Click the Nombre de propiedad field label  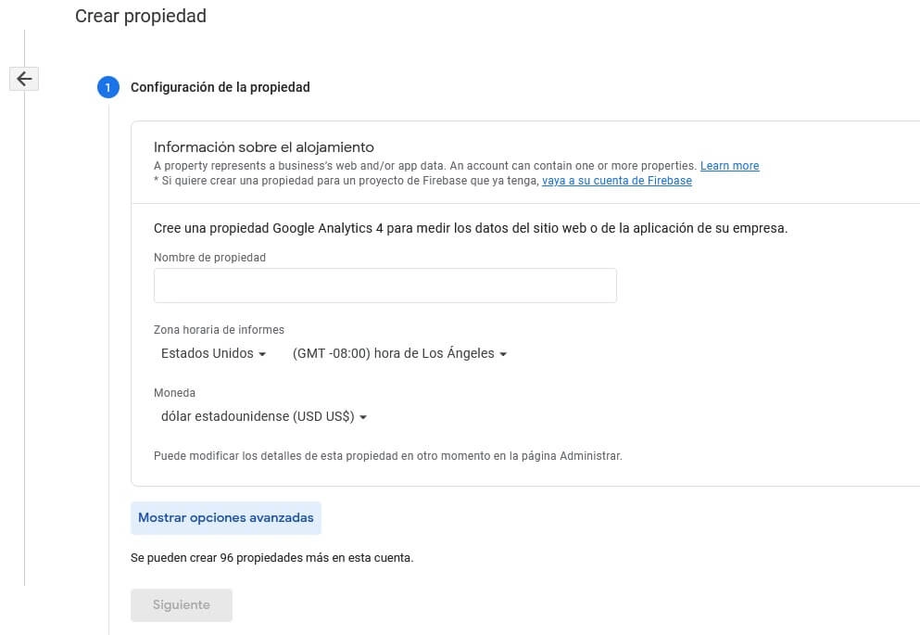209,258
